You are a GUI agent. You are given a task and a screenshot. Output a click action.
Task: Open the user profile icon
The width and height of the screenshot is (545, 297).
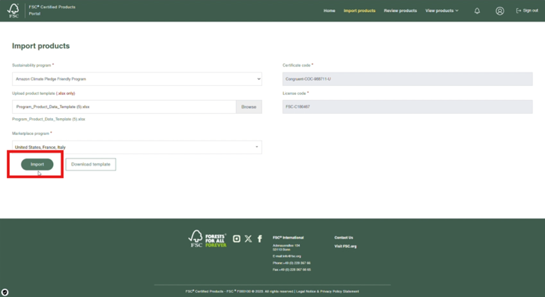pyautogui.click(x=500, y=11)
